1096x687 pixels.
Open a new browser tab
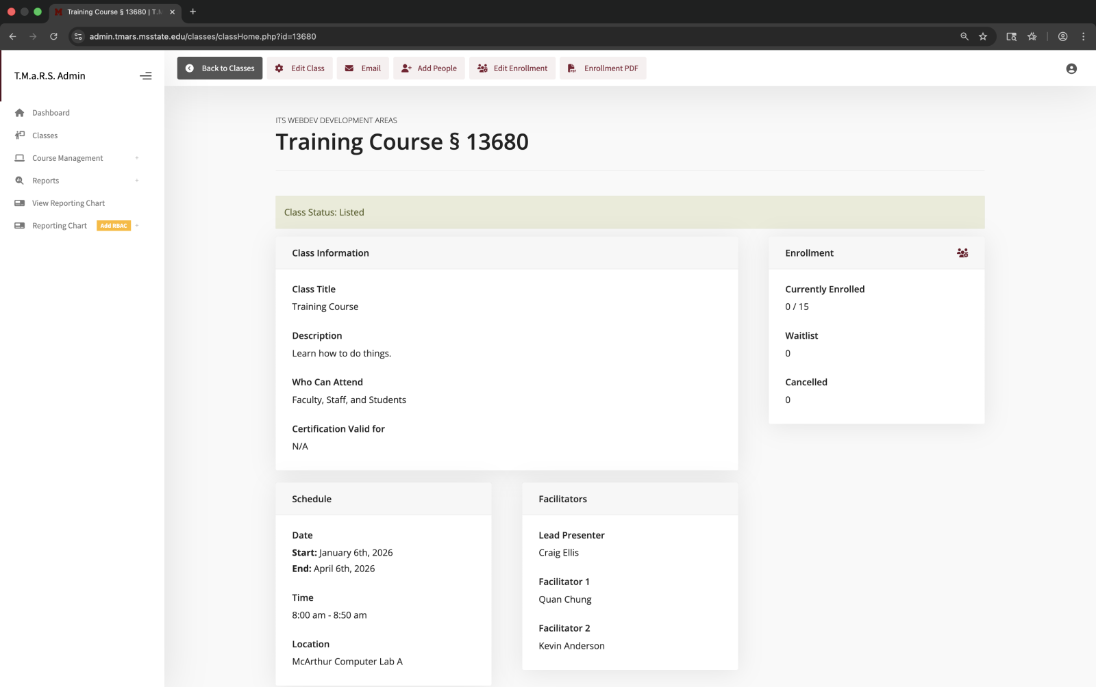[193, 12]
